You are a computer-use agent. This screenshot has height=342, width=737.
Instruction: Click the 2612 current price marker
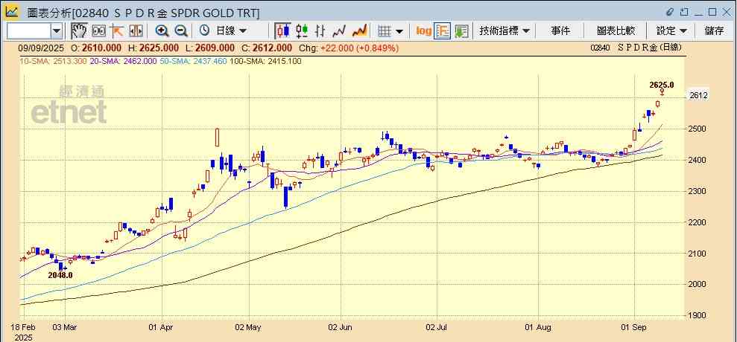coord(698,95)
